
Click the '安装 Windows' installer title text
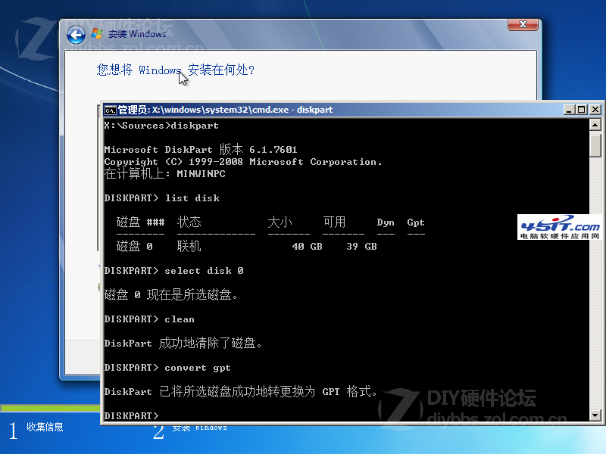tap(137, 34)
